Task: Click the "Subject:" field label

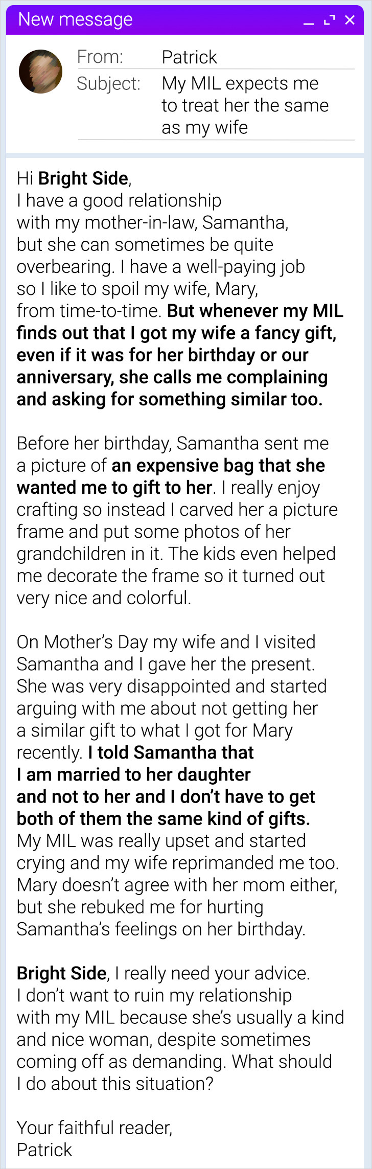Action: [108, 83]
